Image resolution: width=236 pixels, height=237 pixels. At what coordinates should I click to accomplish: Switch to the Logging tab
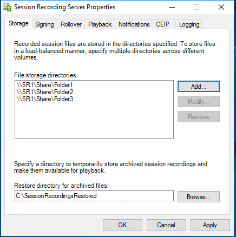[x=189, y=24]
